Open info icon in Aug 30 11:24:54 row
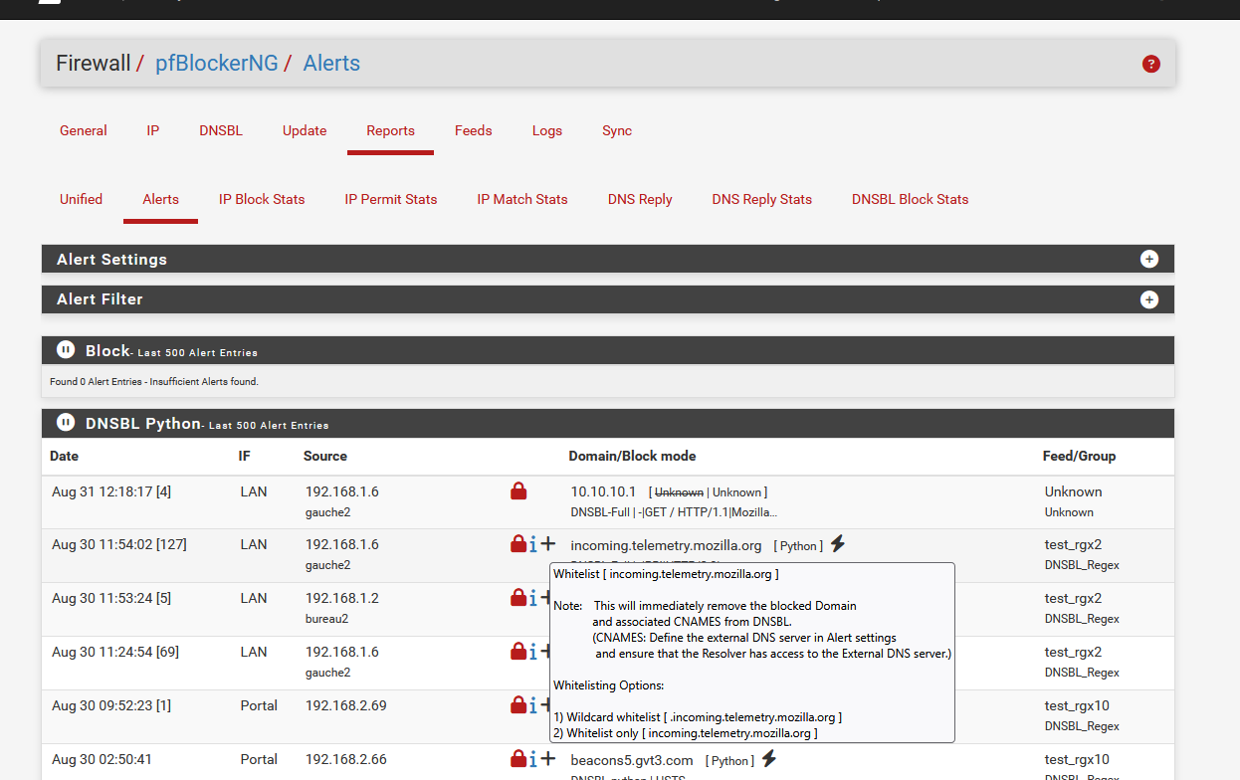1240x780 pixels. [533, 652]
